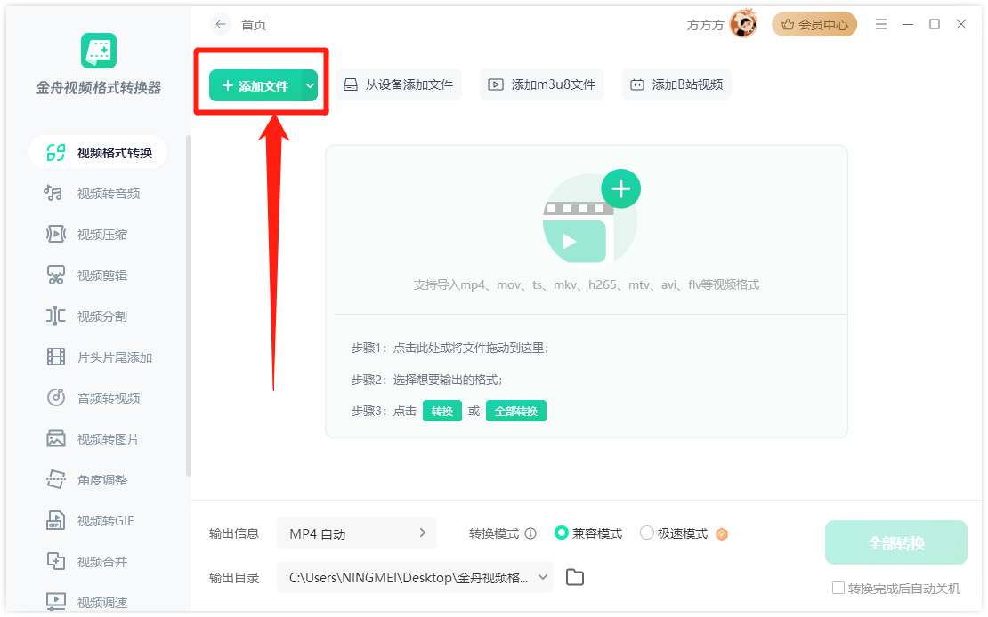Select 片头片尾添加 in the sidebar

(98, 357)
